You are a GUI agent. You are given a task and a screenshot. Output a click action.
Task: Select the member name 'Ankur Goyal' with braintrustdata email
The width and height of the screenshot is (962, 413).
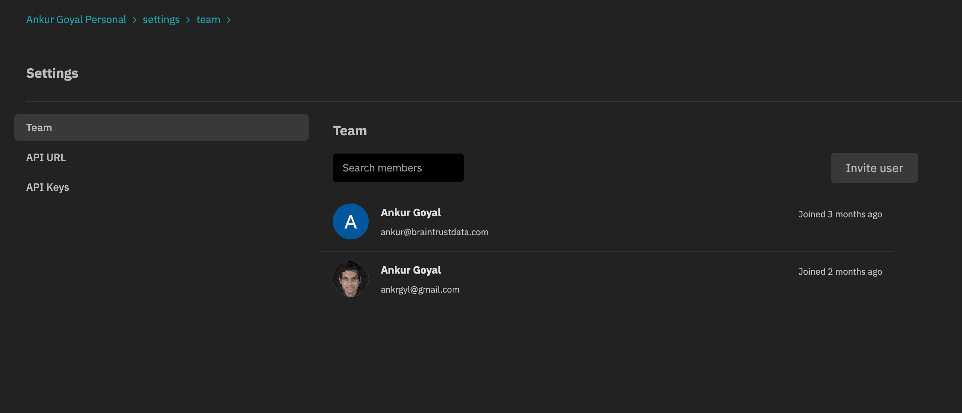[x=411, y=212]
